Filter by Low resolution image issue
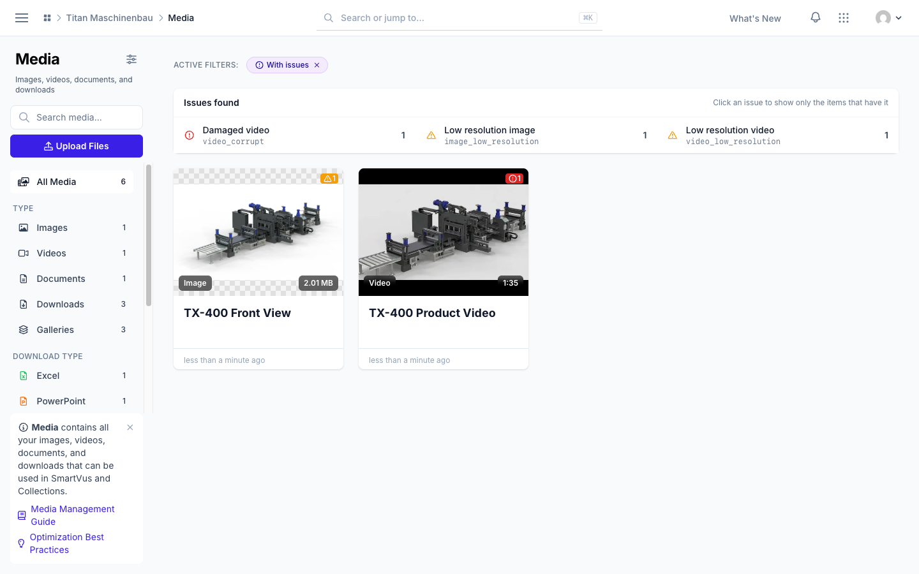The height and width of the screenshot is (574, 919). 536,135
